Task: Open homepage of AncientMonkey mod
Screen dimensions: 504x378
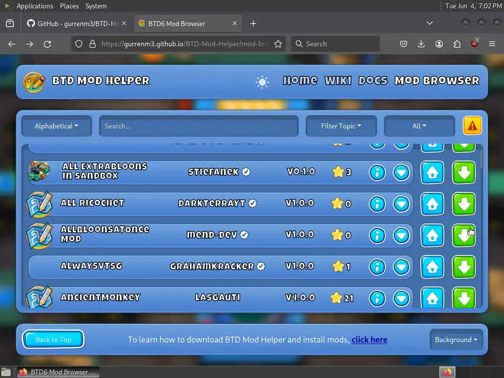Action: (432, 298)
